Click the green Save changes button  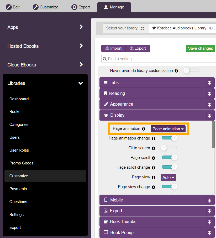[x=200, y=48]
